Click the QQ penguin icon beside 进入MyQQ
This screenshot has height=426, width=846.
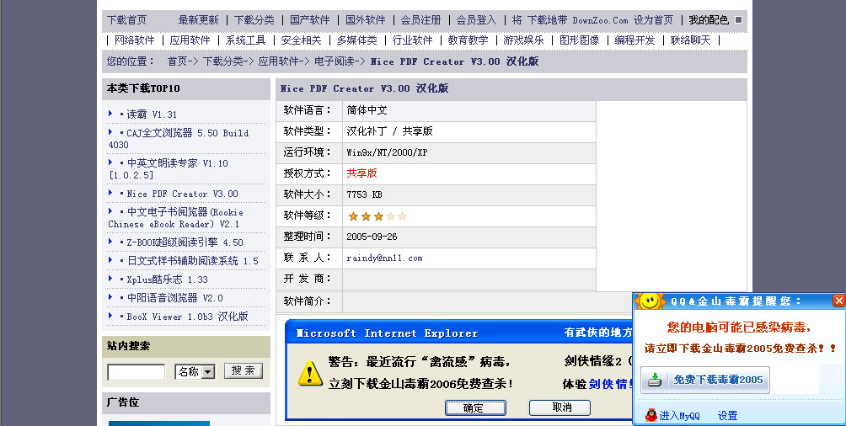pos(651,415)
